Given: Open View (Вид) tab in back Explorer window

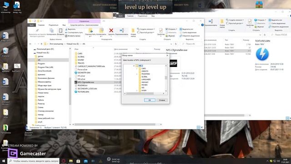Looking at the screenshot, I should 153,16.
